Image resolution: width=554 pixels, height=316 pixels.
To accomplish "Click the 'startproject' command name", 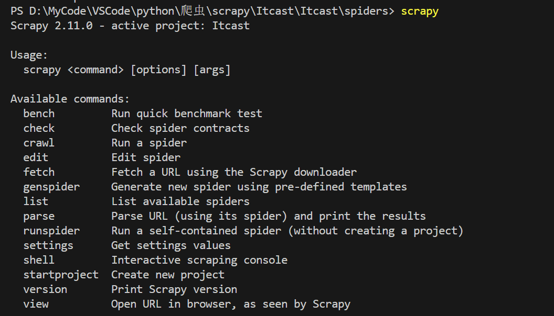I will click(61, 275).
